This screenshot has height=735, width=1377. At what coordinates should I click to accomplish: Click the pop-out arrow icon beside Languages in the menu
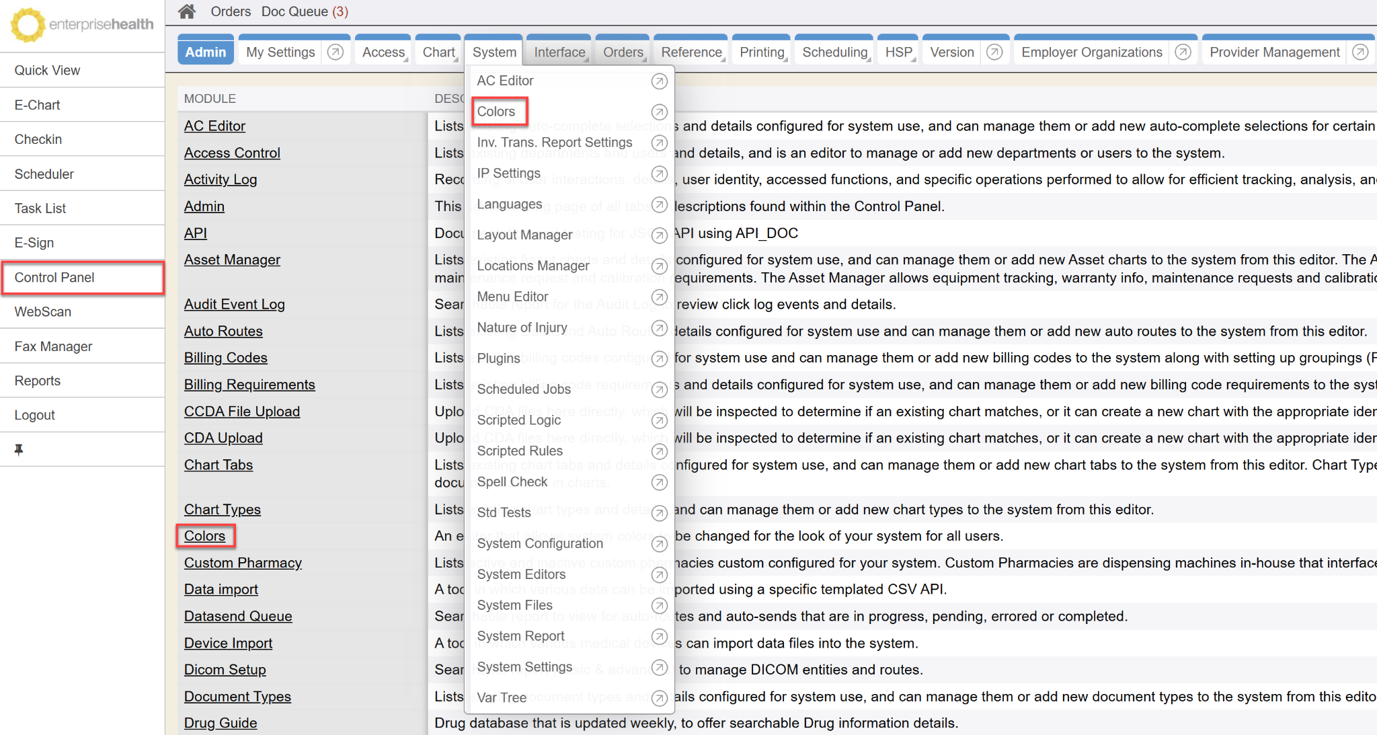[x=660, y=204]
